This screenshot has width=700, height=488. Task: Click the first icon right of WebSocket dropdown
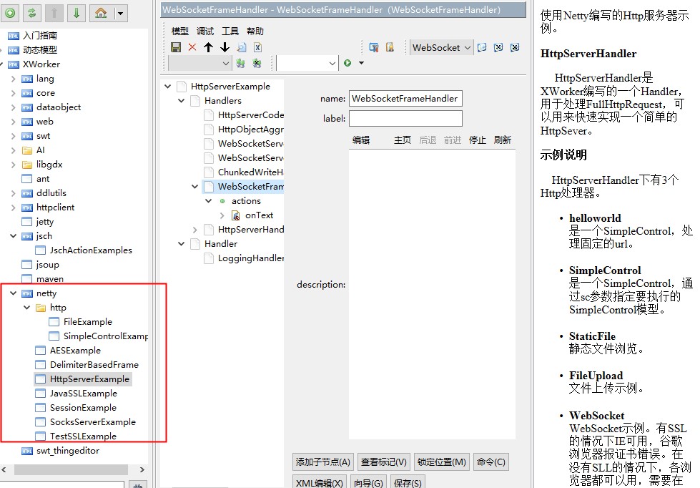point(482,47)
